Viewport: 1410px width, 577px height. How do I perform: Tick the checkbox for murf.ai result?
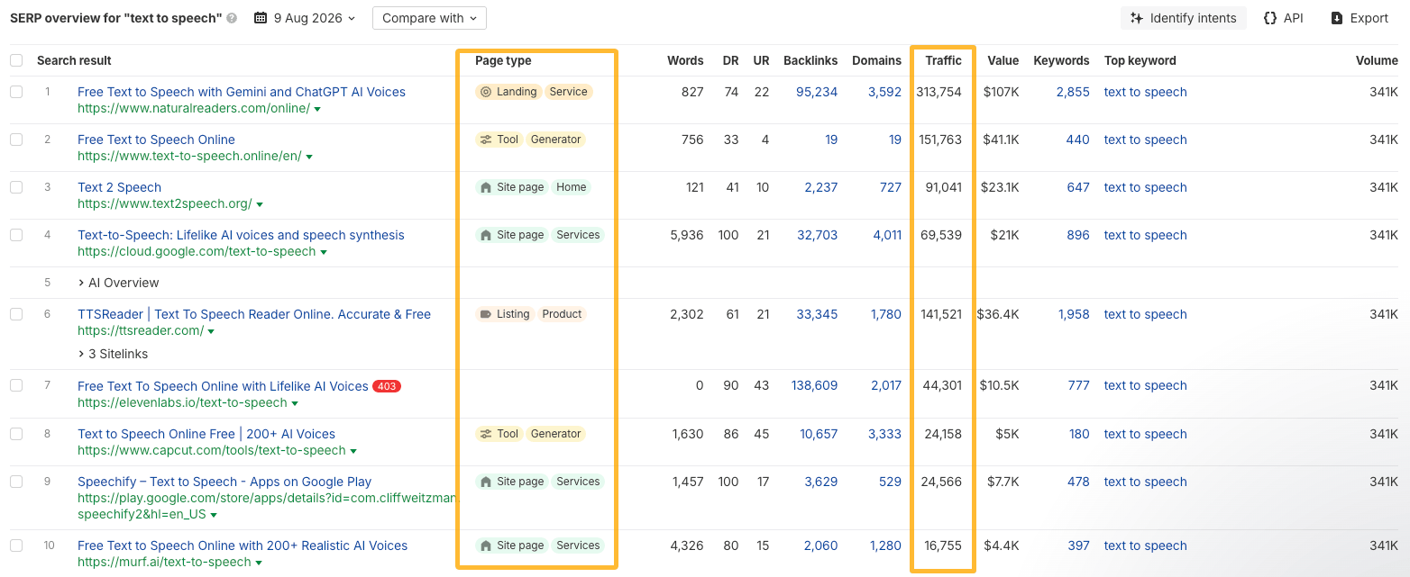16,545
